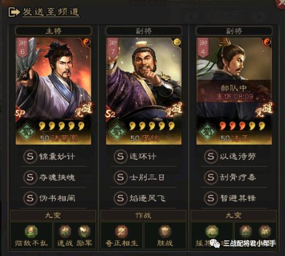Open the 法正 deputy general portrait
Screen dimensions: 285x256
point(234,91)
